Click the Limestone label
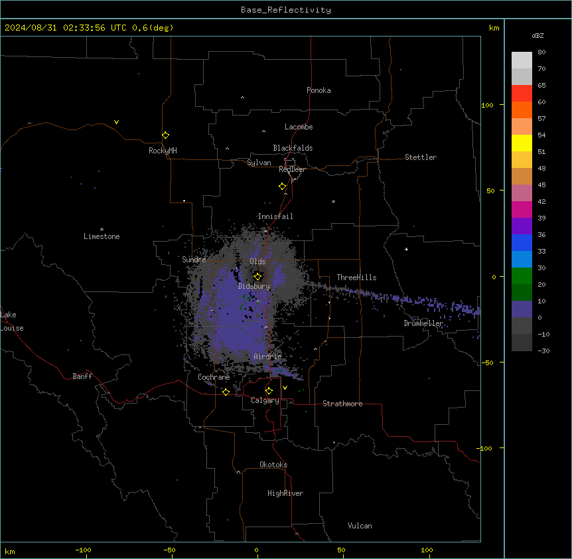The image size is (572, 559). pos(102,236)
